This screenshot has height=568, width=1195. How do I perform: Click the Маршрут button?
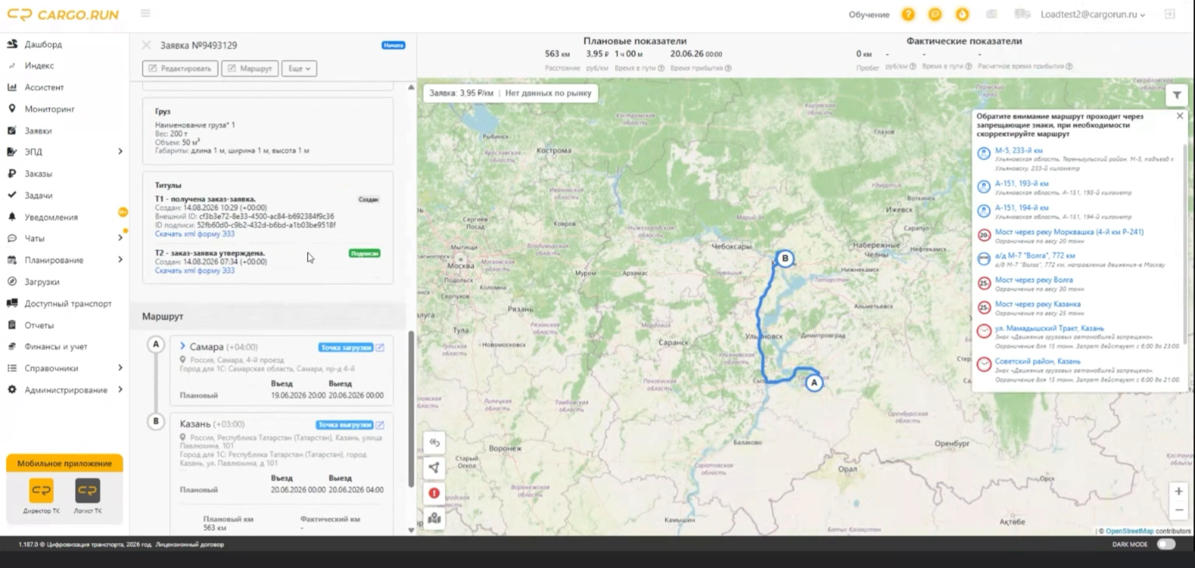(250, 69)
